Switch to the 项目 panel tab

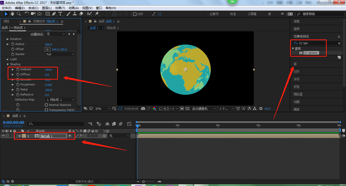pos(6,21)
